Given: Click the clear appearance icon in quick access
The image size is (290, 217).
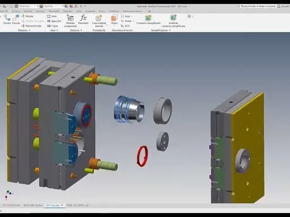Looking at the screenshot, I should pyautogui.click(x=71, y=6).
